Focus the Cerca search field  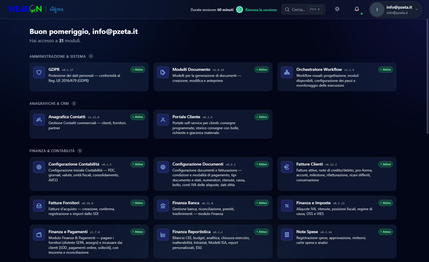[x=303, y=10]
